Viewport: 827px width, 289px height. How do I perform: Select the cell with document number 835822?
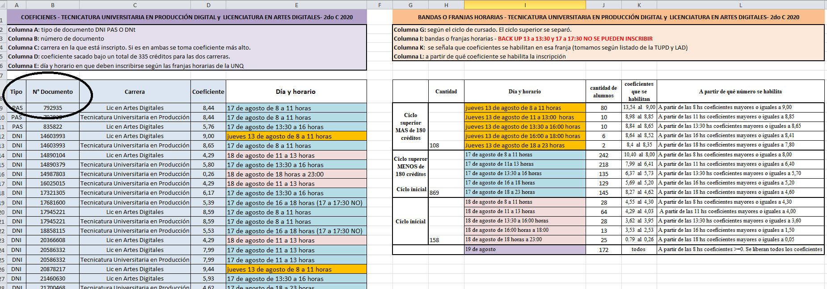pyautogui.click(x=53, y=126)
